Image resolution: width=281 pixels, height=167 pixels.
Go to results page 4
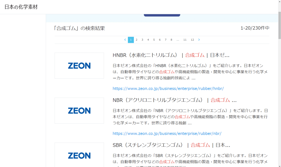[148, 40]
